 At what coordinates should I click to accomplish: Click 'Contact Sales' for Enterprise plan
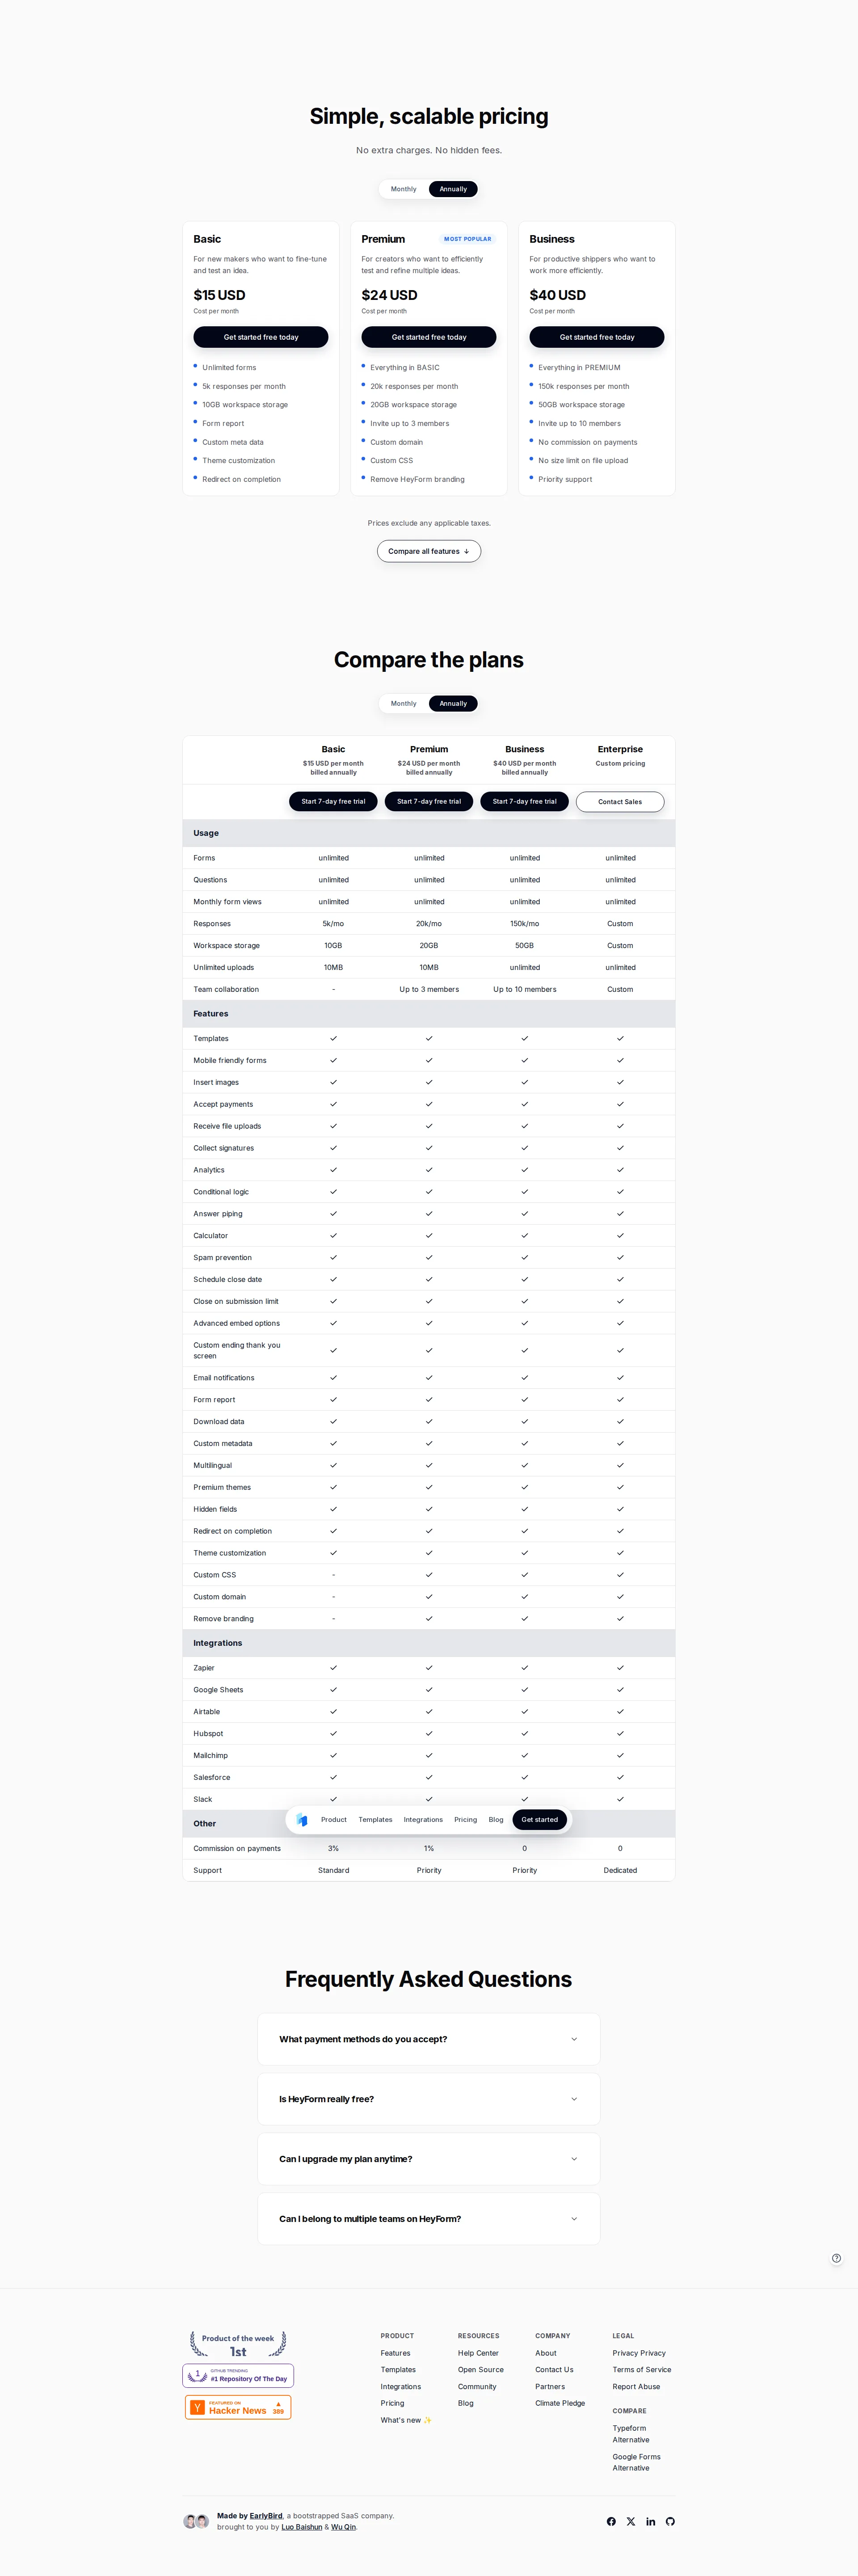(620, 801)
